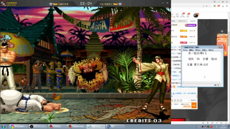Click the chat message from user August
Screen dimensions: 230x129
tap(176, 79)
